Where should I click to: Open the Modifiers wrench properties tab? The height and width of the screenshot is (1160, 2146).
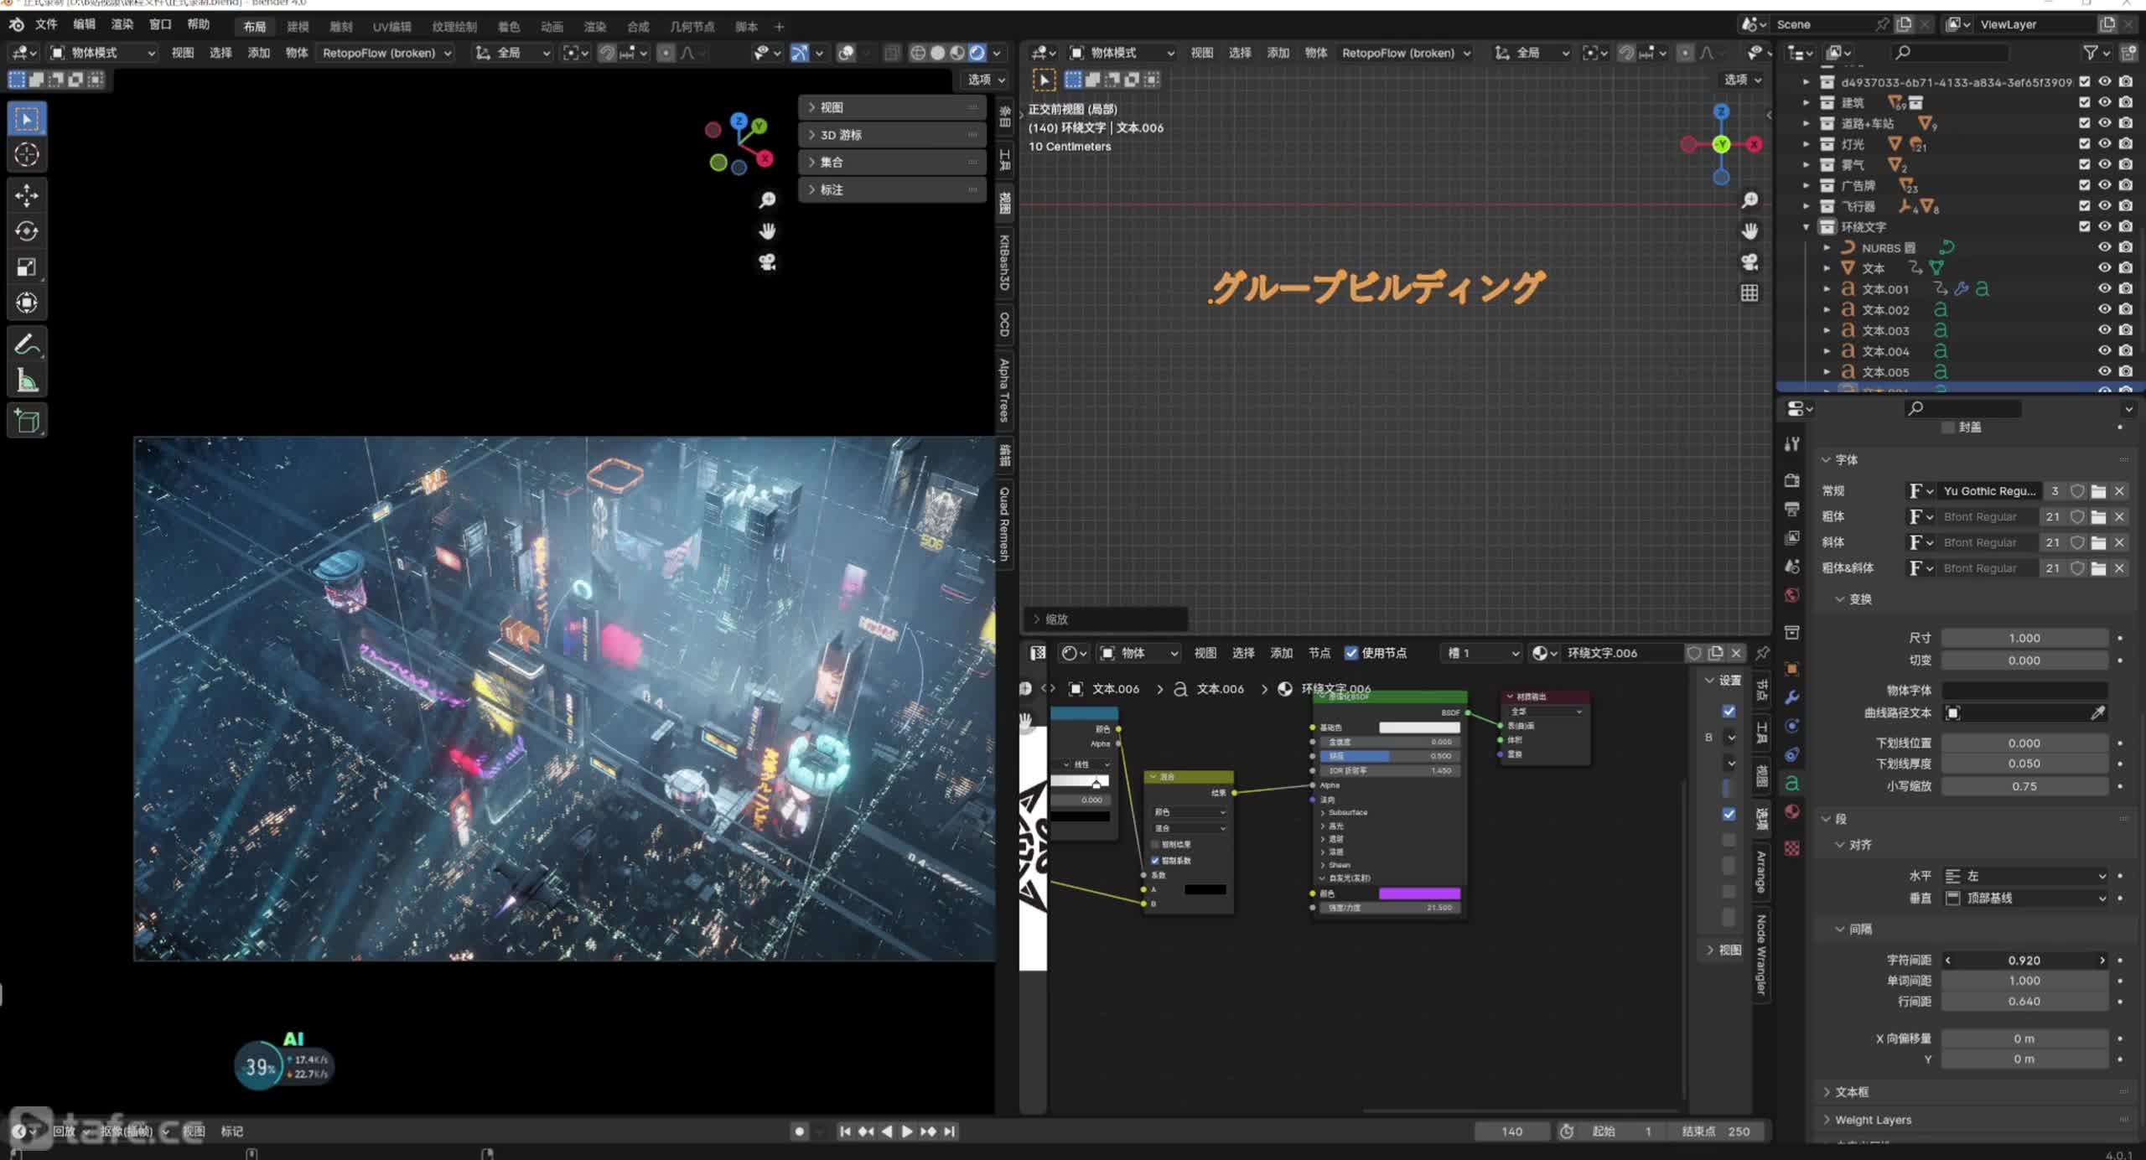click(1792, 697)
